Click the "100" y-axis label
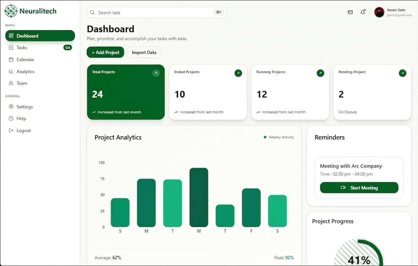Viewport: 418px width, 266px height. click(x=101, y=163)
